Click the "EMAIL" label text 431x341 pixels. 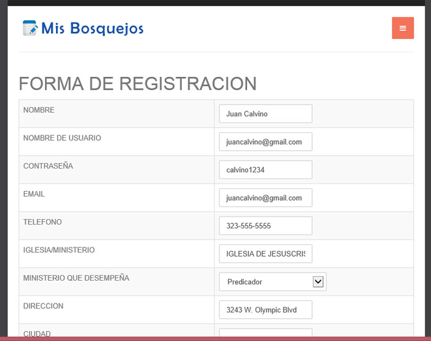pos(34,194)
